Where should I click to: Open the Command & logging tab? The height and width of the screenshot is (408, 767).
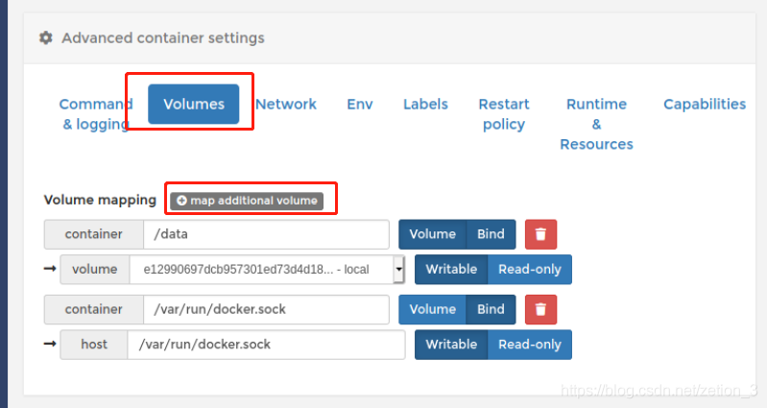click(x=95, y=114)
